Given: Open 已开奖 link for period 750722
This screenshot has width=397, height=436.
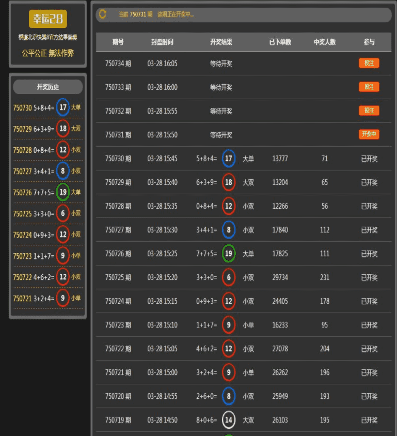Looking at the screenshot, I should (369, 349).
